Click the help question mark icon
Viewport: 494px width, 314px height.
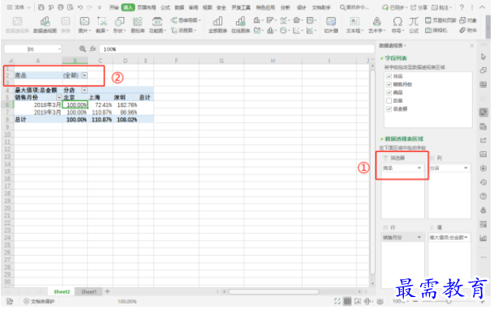tap(462, 7)
